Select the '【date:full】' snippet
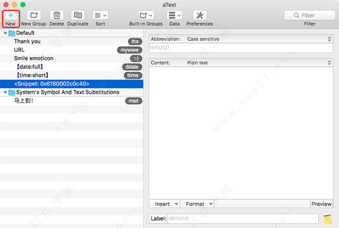 click(x=72, y=67)
